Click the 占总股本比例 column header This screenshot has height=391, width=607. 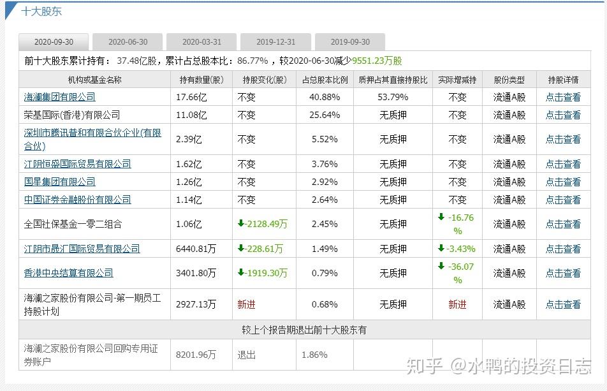(325, 80)
